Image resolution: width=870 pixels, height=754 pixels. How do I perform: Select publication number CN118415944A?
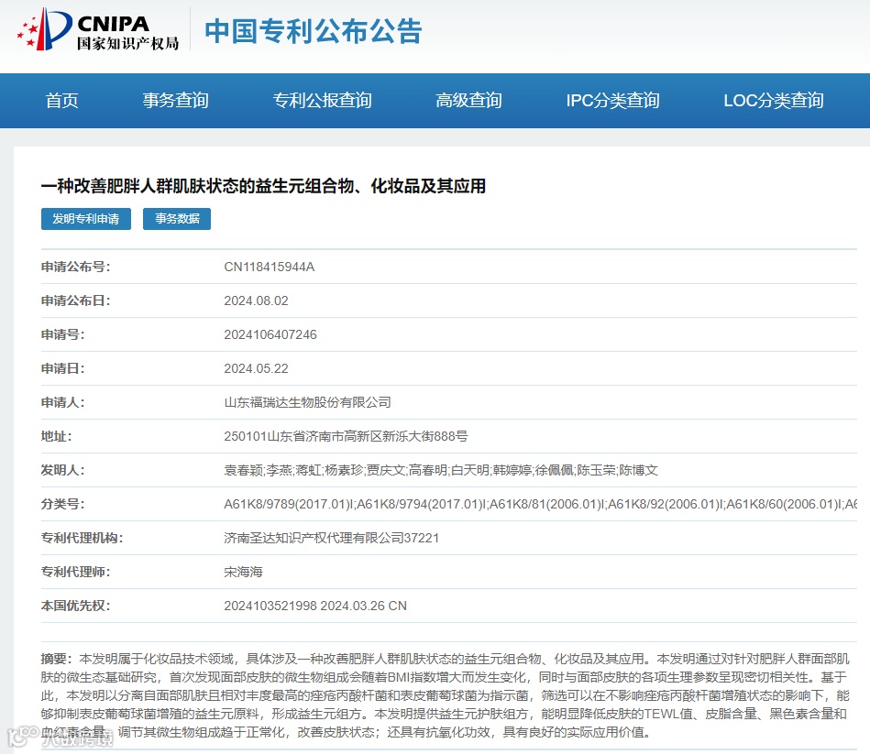click(x=270, y=267)
